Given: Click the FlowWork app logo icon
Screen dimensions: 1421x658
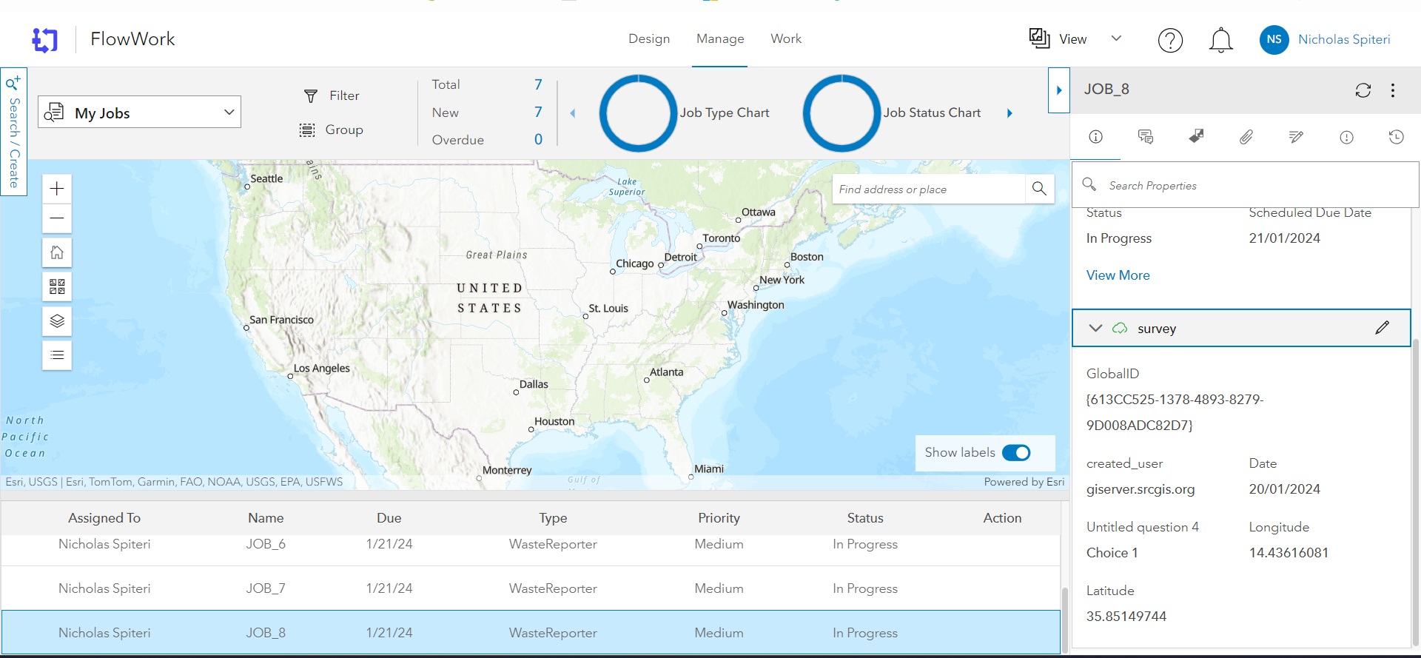Looking at the screenshot, I should point(45,40).
